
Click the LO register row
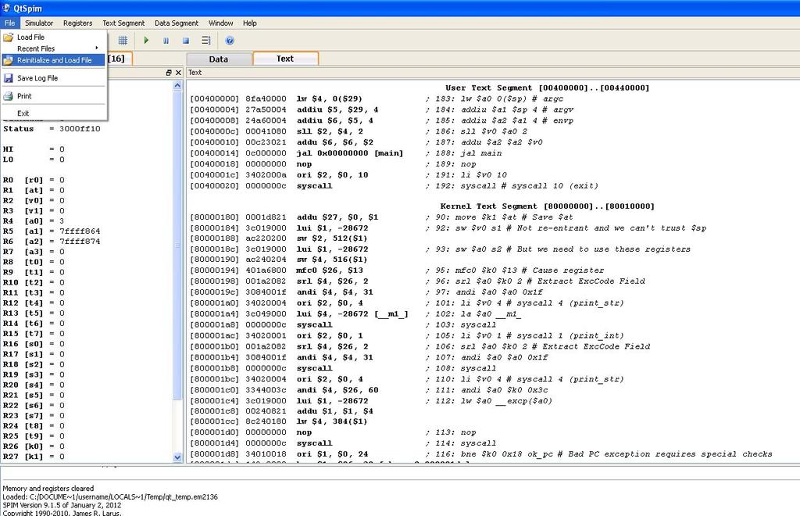[34, 159]
